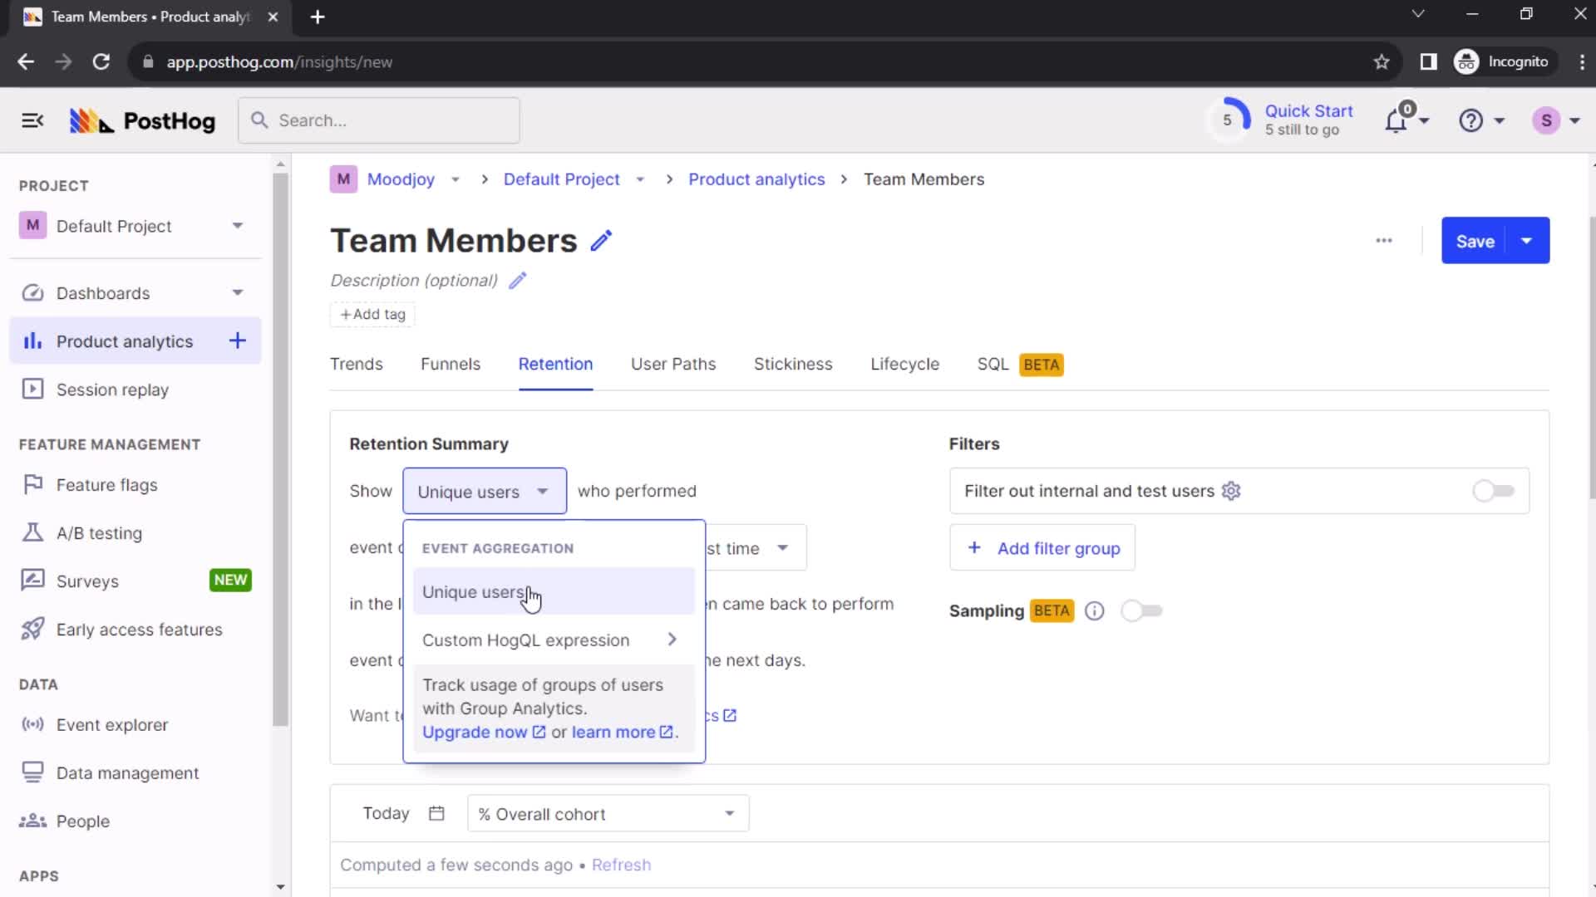Open Feature flags management
The width and height of the screenshot is (1596, 897).
point(106,484)
